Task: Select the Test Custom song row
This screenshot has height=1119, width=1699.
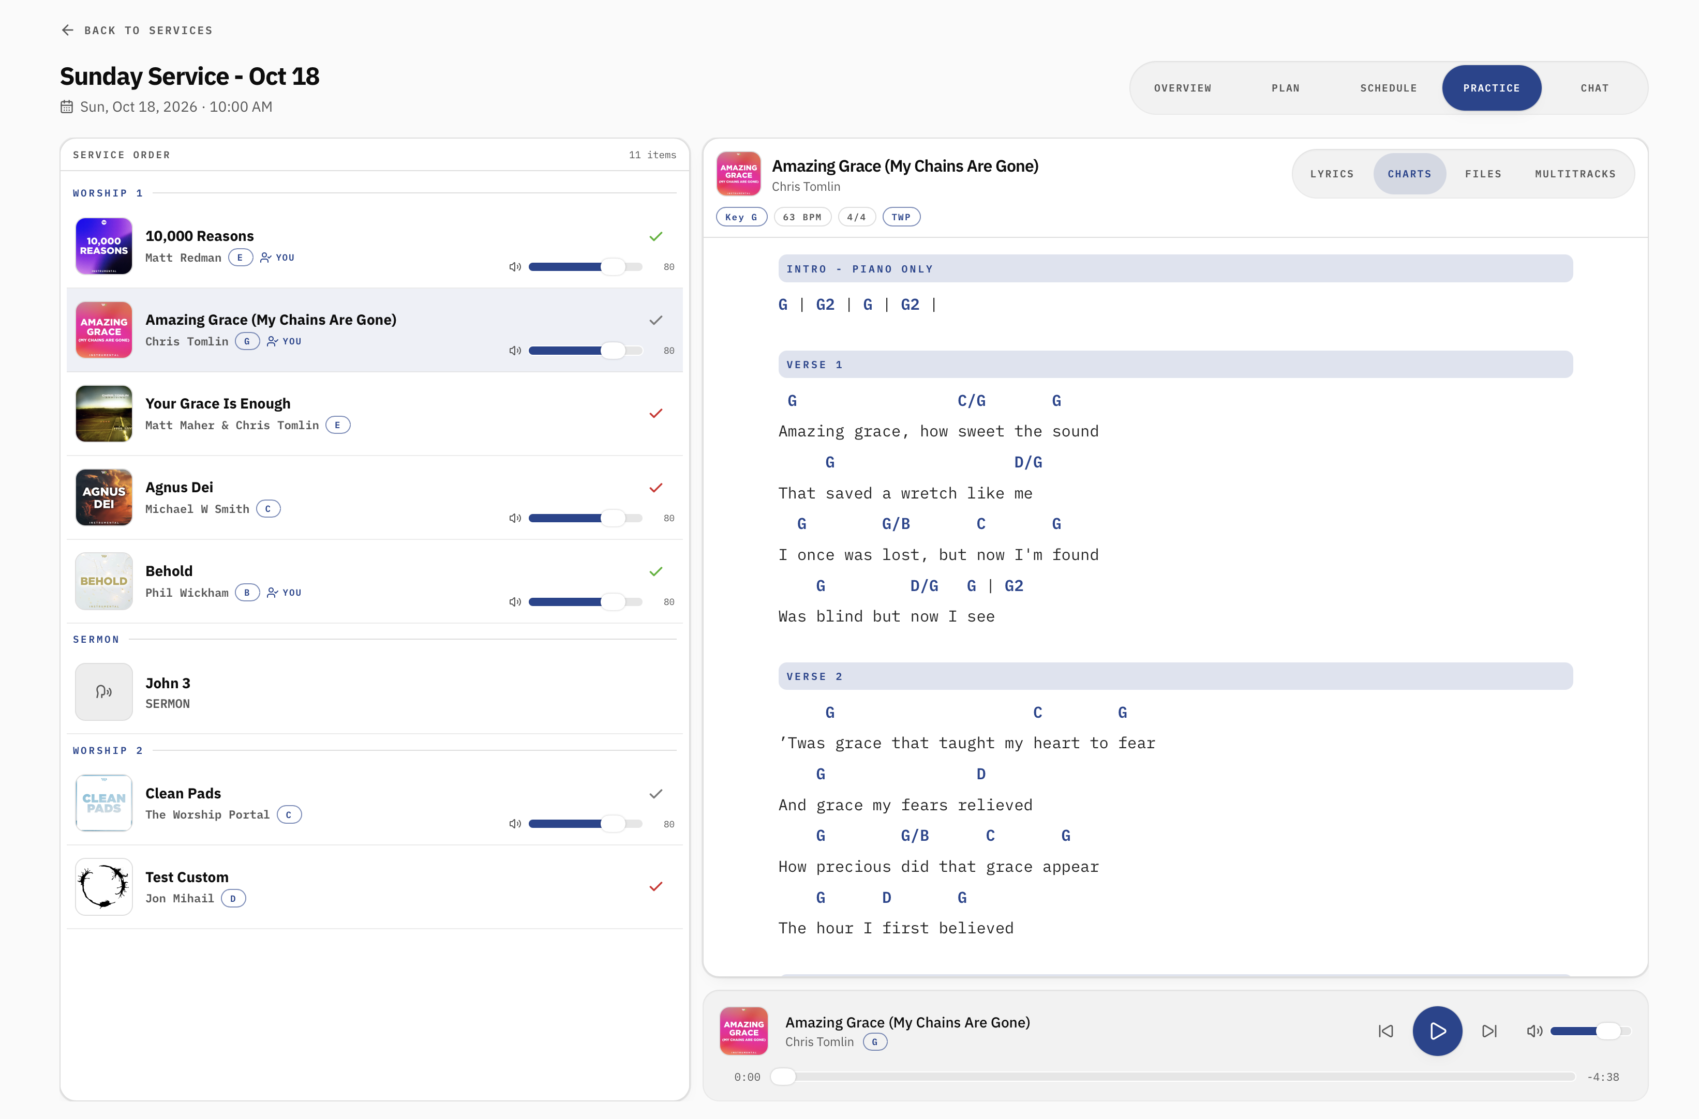Action: [375, 887]
